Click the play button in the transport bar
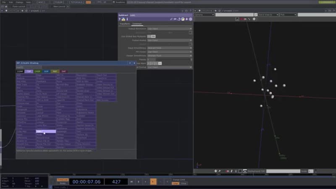This screenshot has height=189, width=336. (x=153, y=181)
